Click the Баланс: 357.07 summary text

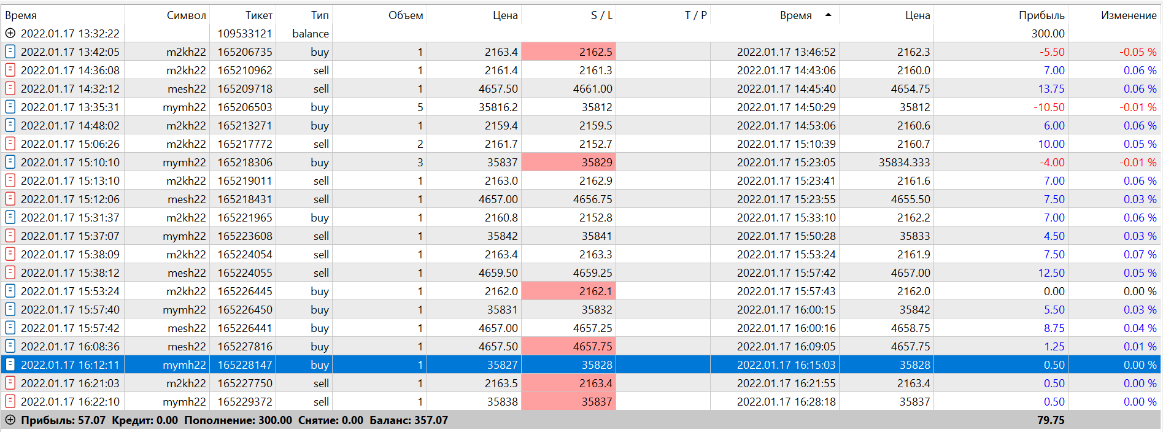[x=409, y=420]
